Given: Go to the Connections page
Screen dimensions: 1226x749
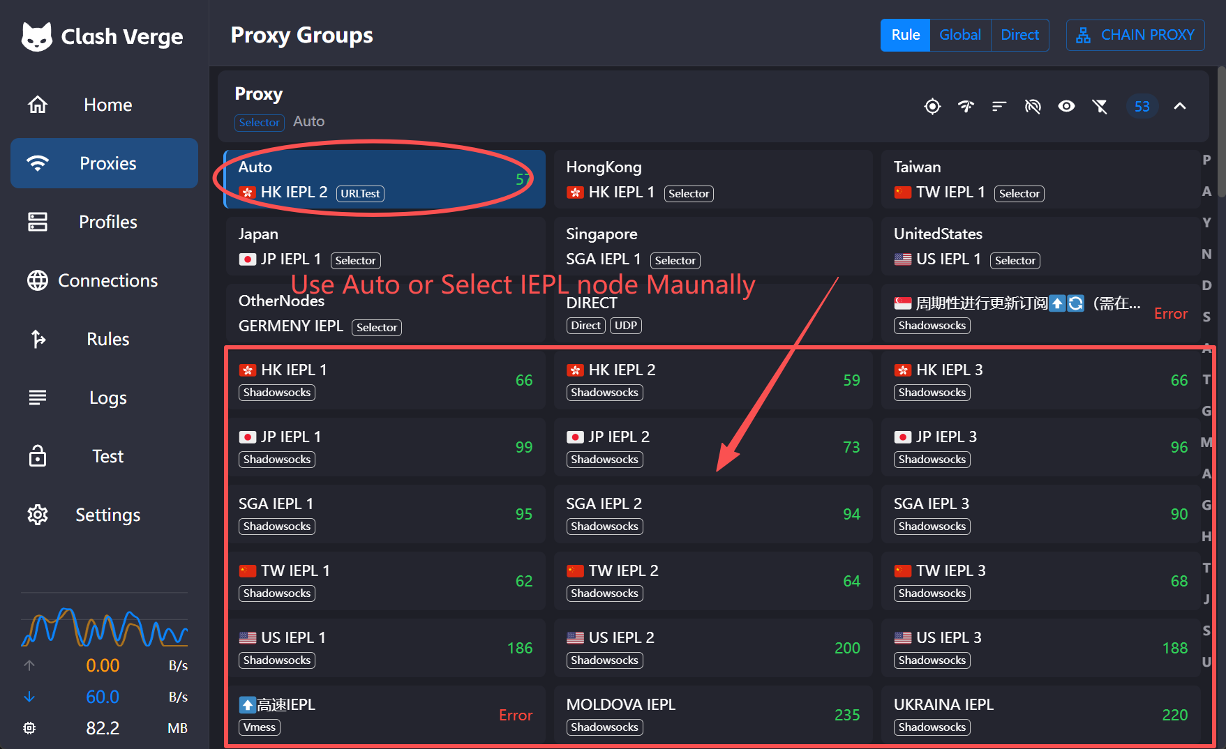Looking at the screenshot, I should (x=105, y=280).
